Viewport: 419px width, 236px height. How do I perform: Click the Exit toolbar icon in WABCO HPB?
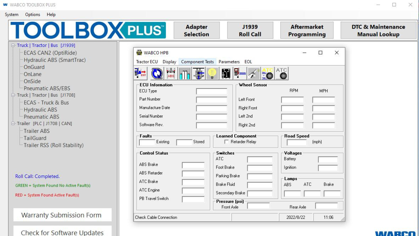point(140,73)
